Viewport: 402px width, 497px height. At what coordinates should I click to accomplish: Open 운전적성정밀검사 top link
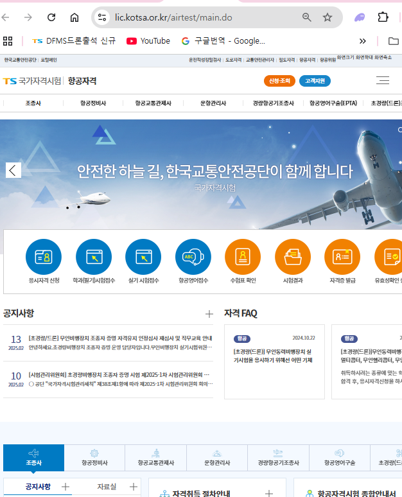[x=205, y=60]
